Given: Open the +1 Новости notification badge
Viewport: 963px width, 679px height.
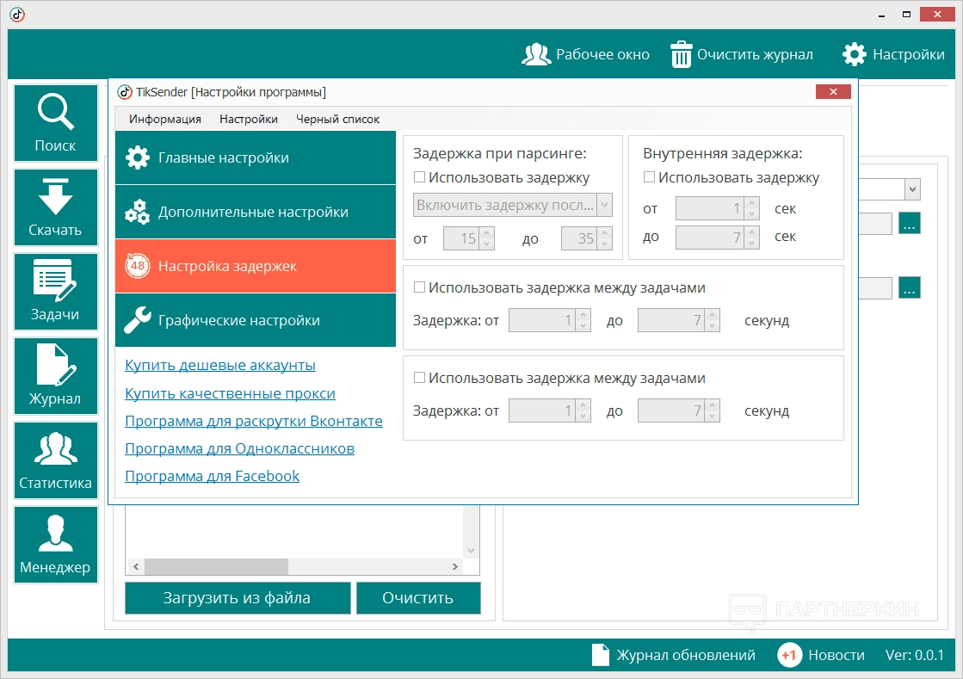Looking at the screenshot, I should pos(789,655).
